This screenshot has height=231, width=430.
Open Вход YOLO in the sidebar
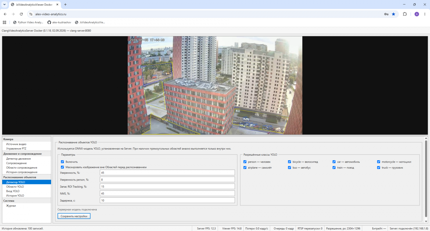[x=26, y=191]
